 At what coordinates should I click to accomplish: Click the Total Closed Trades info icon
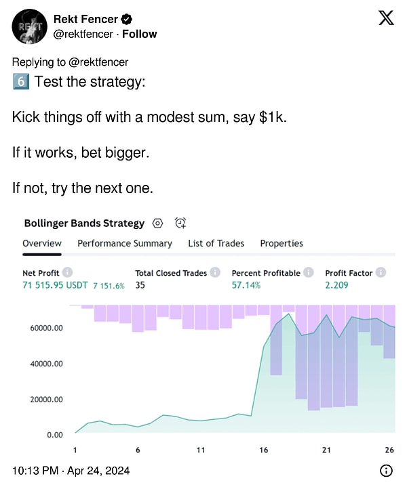click(x=215, y=272)
